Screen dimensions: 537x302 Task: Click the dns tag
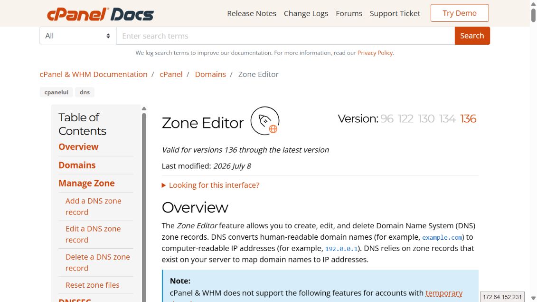85,92
